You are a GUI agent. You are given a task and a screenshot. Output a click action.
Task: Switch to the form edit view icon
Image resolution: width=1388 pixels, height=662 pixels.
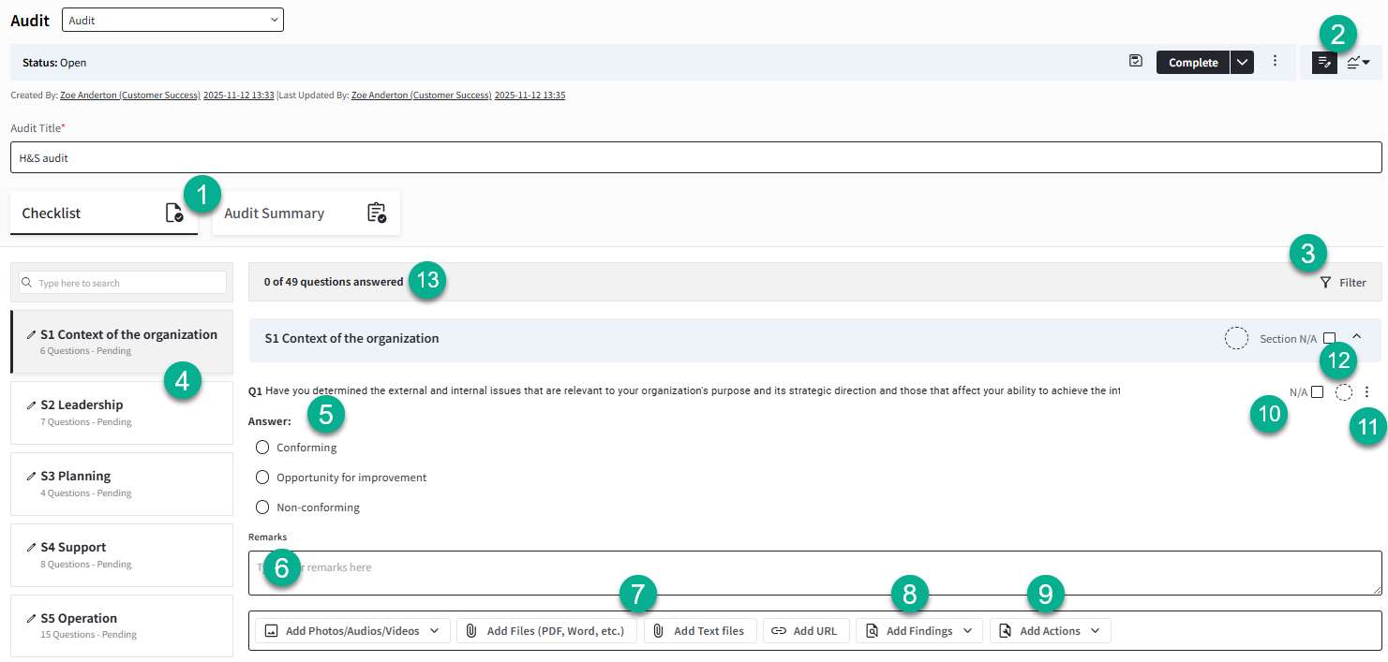[x=1324, y=63]
